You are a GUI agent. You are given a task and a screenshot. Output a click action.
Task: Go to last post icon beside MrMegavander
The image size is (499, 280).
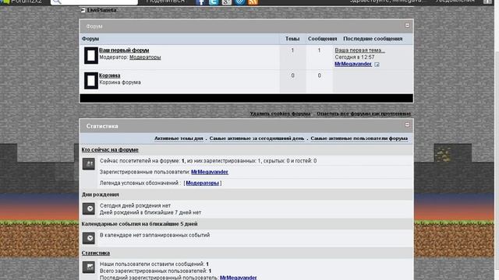[377, 65]
